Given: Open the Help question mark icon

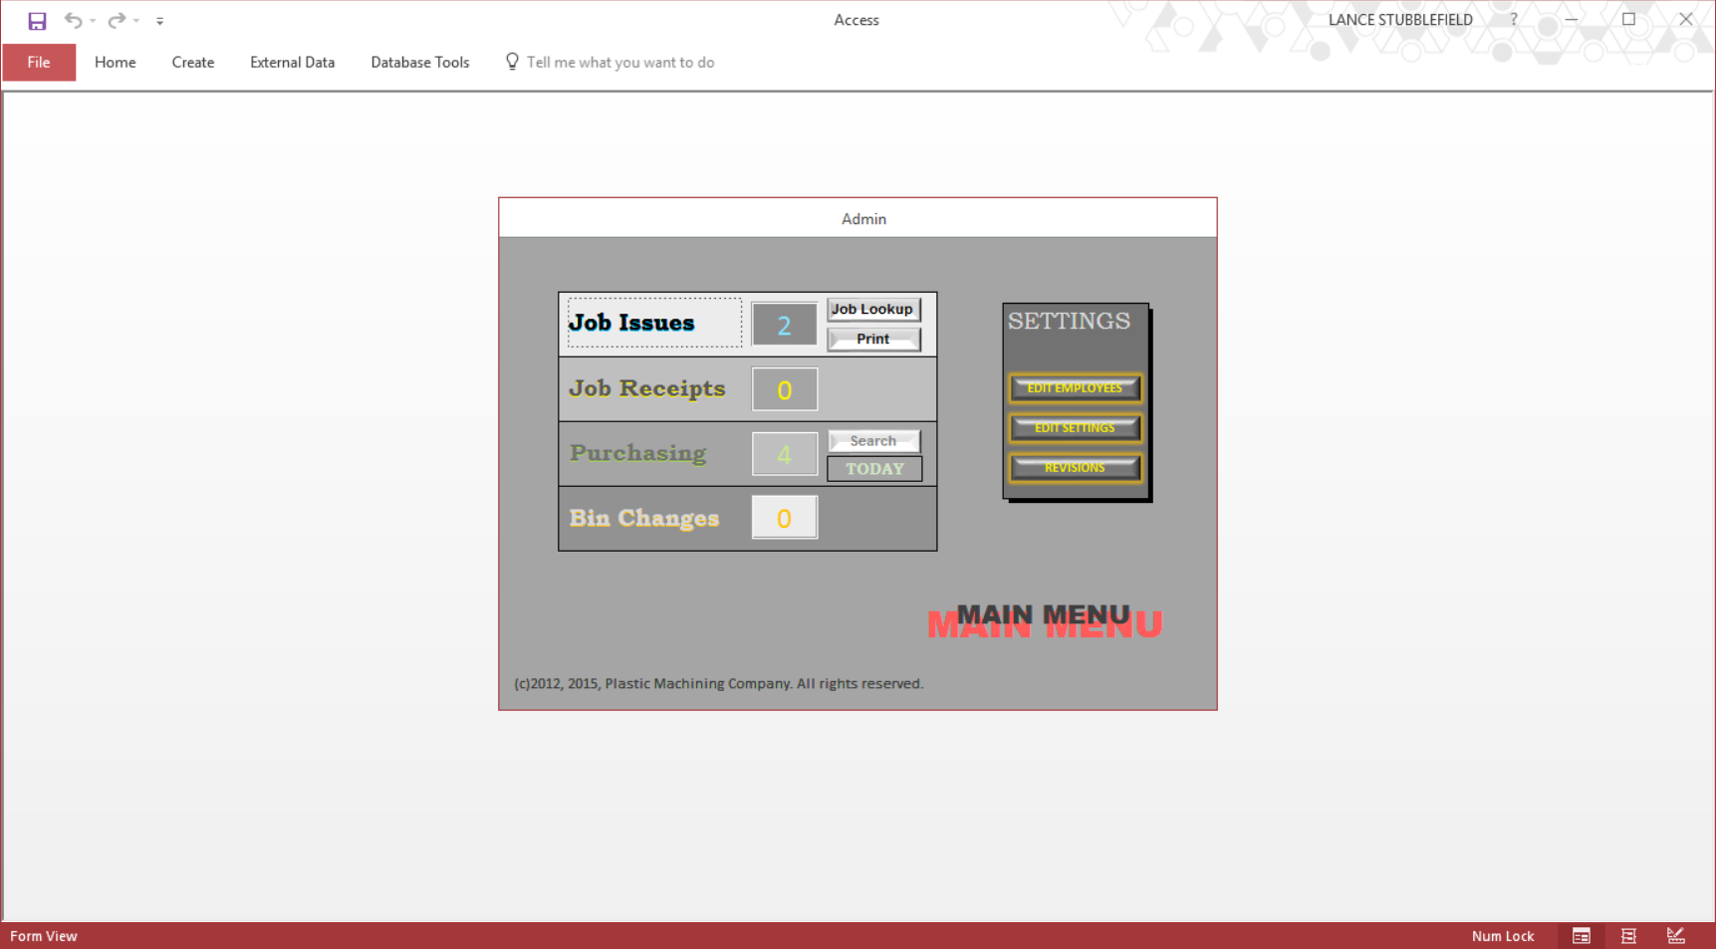Looking at the screenshot, I should (1514, 19).
